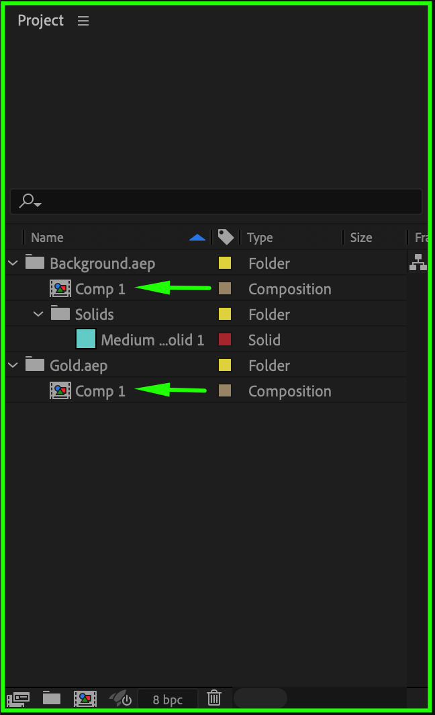Click the magnifier search icon
435x715 pixels.
28,201
